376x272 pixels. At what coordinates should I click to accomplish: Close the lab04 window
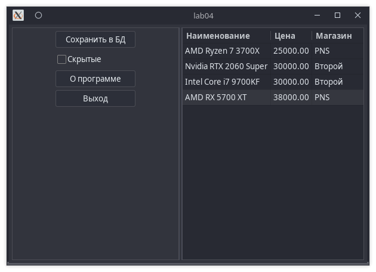coord(357,16)
